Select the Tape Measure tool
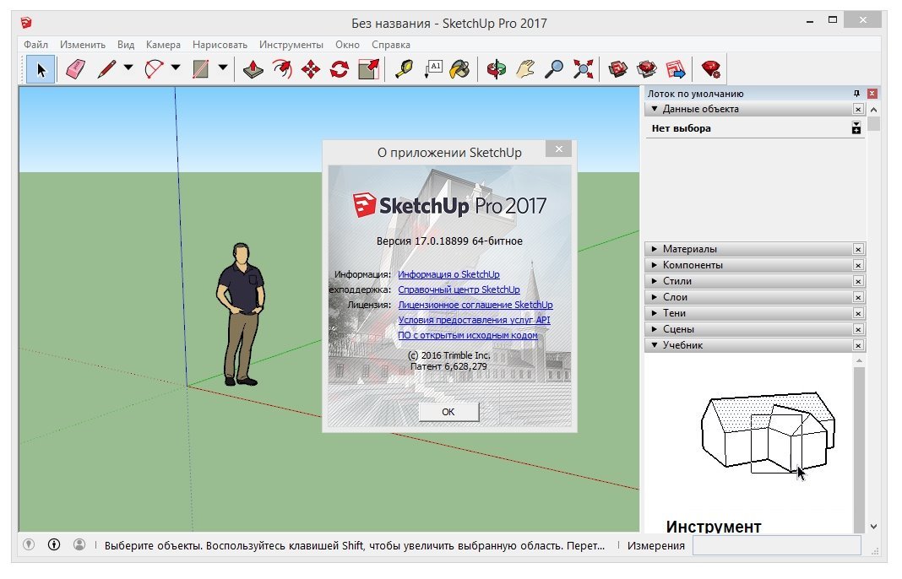Image resolution: width=902 pixels, height=579 pixels. pyautogui.click(x=405, y=69)
